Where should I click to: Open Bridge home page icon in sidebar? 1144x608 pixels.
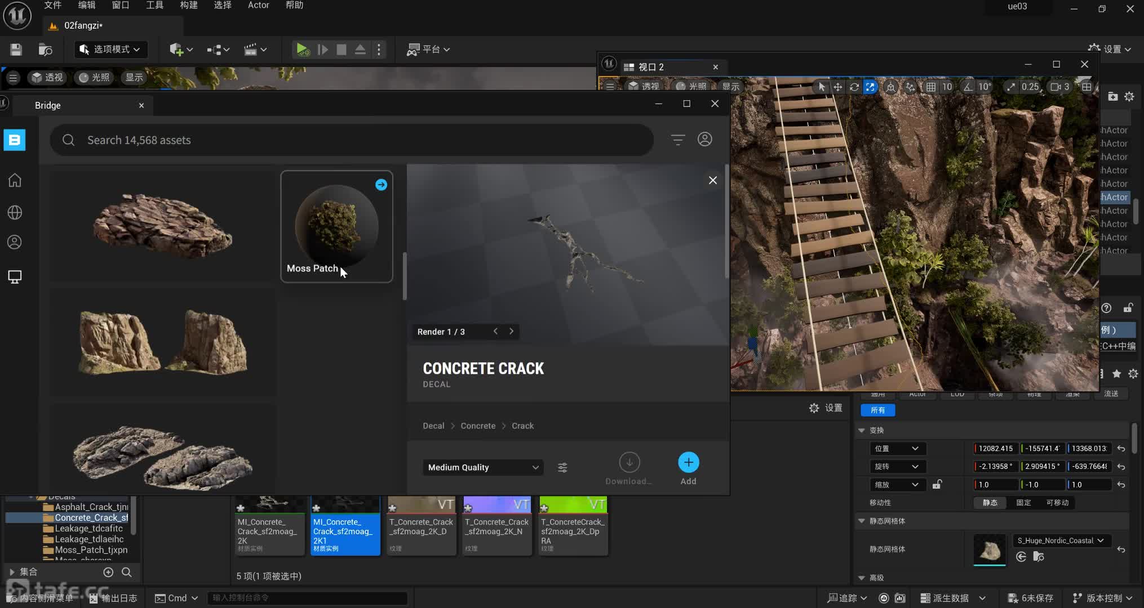15,180
